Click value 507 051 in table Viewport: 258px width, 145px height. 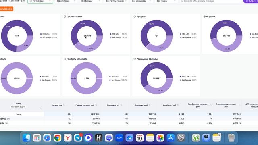tap(96, 118)
